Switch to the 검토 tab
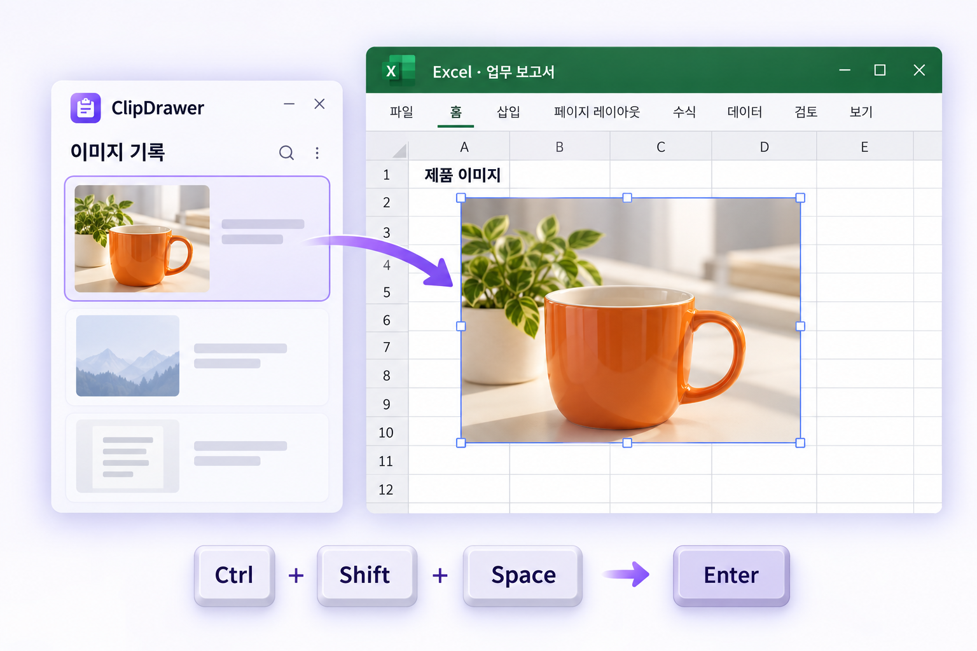Image resolution: width=977 pixels, height=651 pixels. pyautogui.click(x=806, y=112)
